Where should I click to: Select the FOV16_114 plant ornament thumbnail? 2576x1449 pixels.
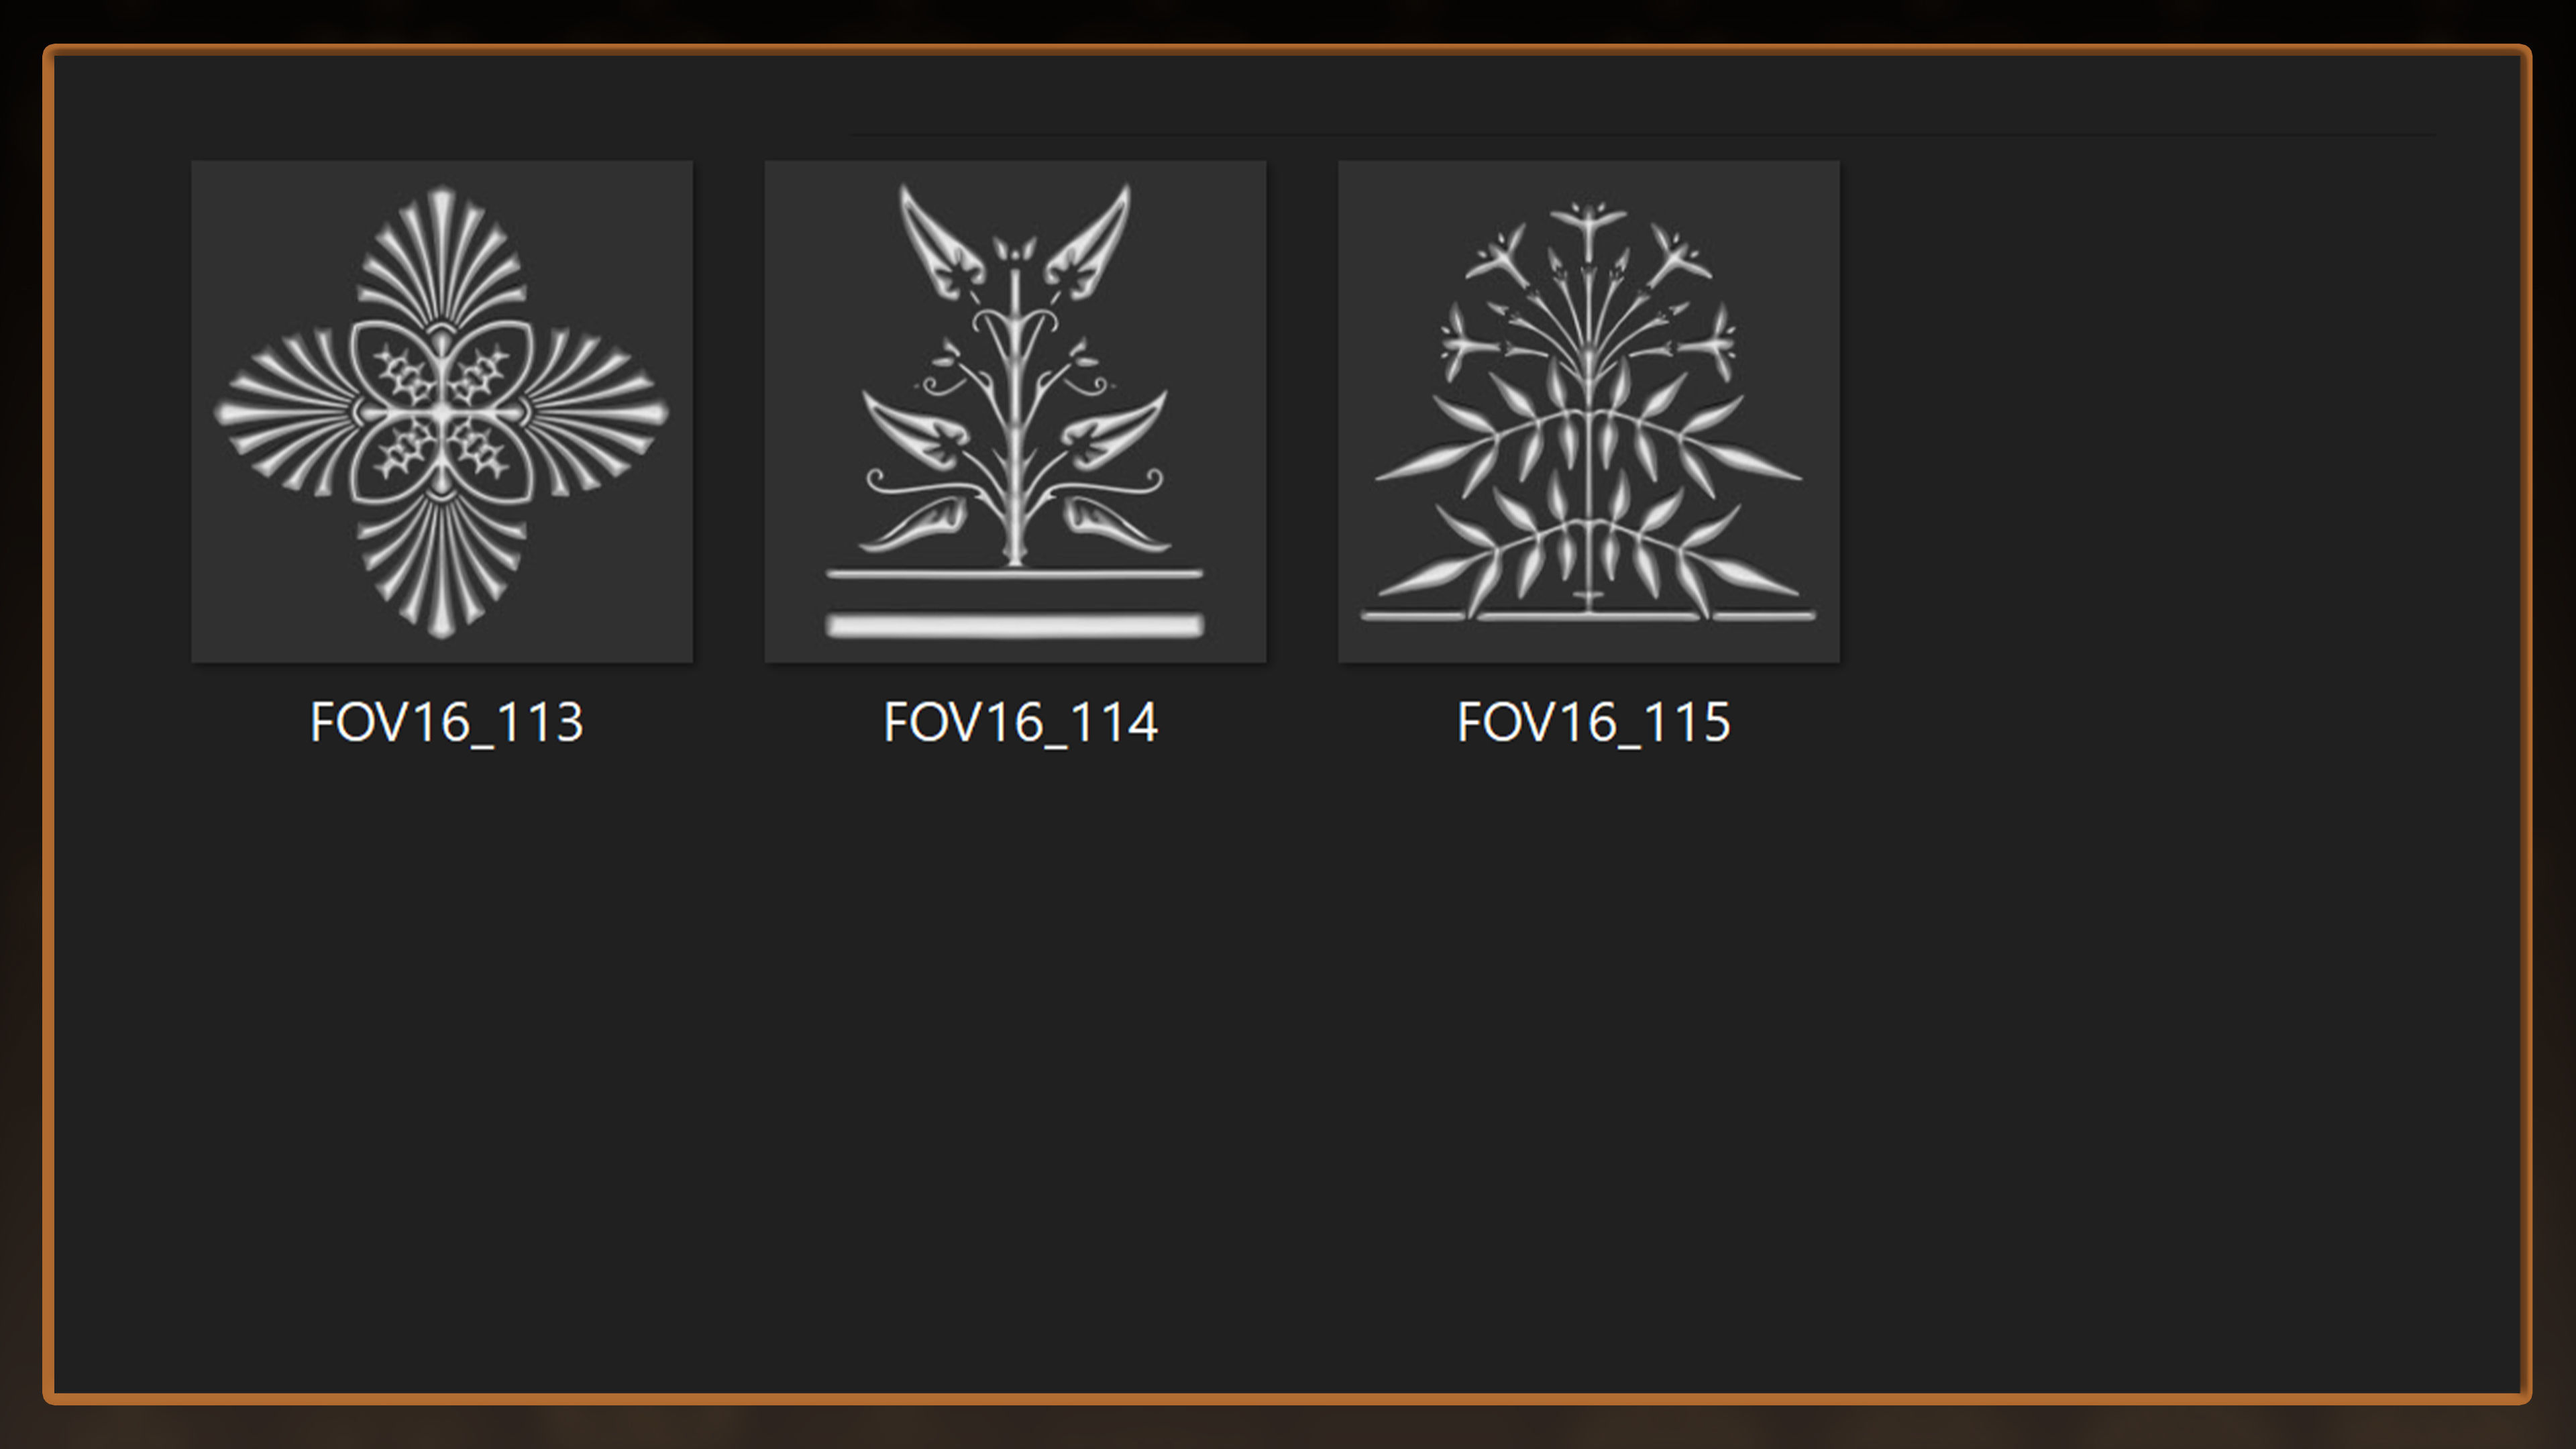tap(1015, 411)
